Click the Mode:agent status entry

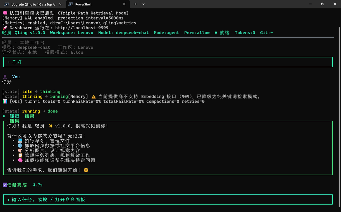[167, 33]
